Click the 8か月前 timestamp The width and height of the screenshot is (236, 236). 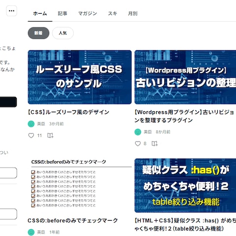(x=163, y=132)
